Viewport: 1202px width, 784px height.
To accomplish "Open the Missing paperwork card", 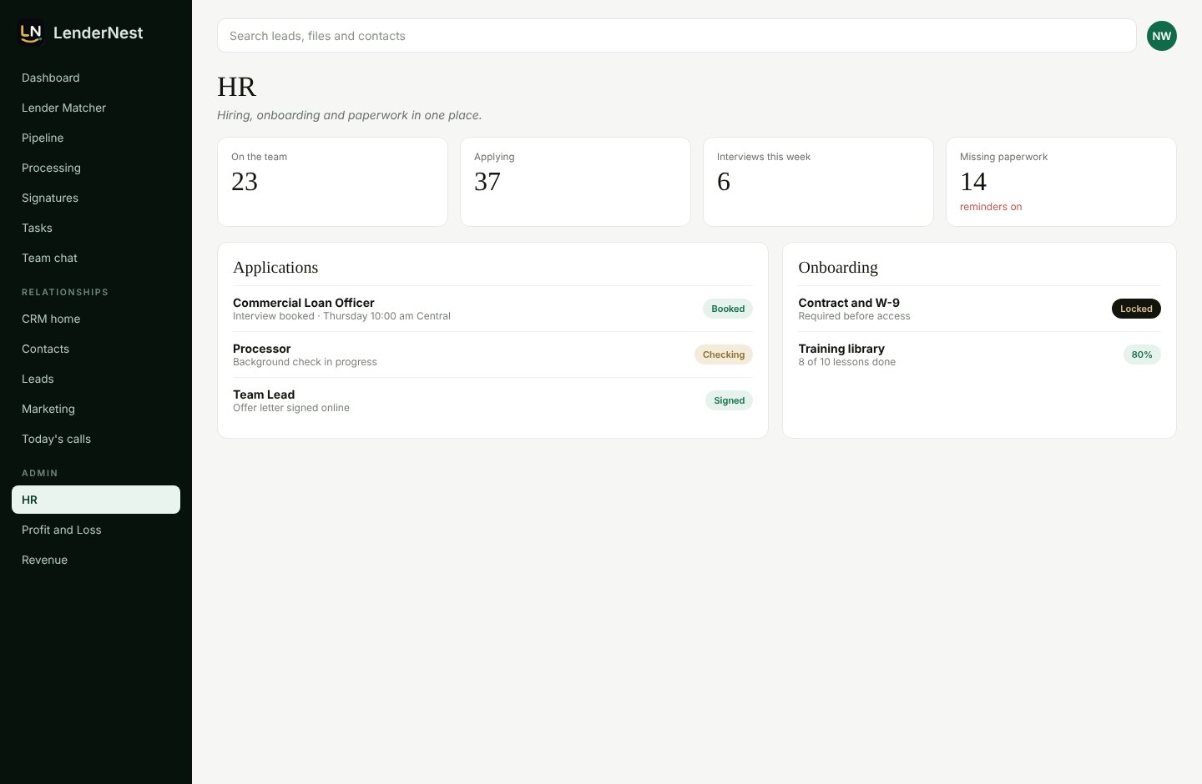I will pyautogui.click(x=1061, y=182).
